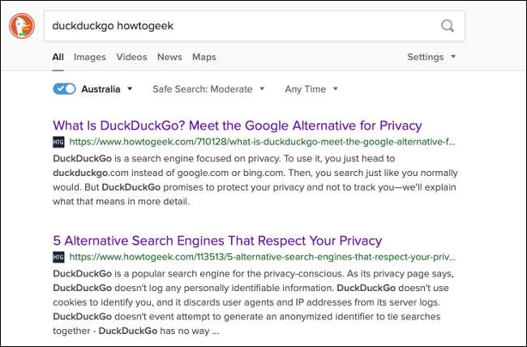Switch to the Images tab
The height and width of the screenshot is (347, 527).
(90, 57)
